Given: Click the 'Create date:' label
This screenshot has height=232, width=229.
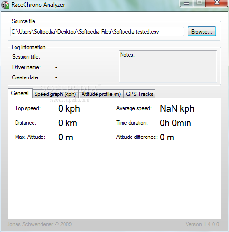Looking at the screenshot, I should [26, 77].
